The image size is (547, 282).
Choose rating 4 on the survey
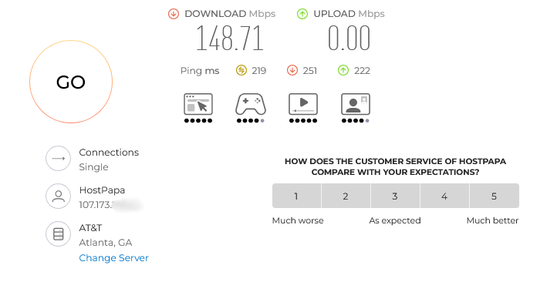445,196
